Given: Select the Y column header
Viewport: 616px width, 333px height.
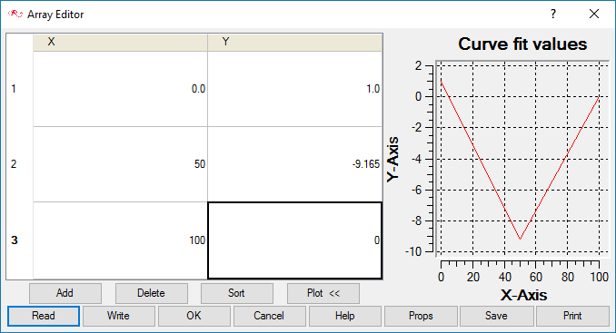Looking at the screenshot, I should [x=294, y=42].
